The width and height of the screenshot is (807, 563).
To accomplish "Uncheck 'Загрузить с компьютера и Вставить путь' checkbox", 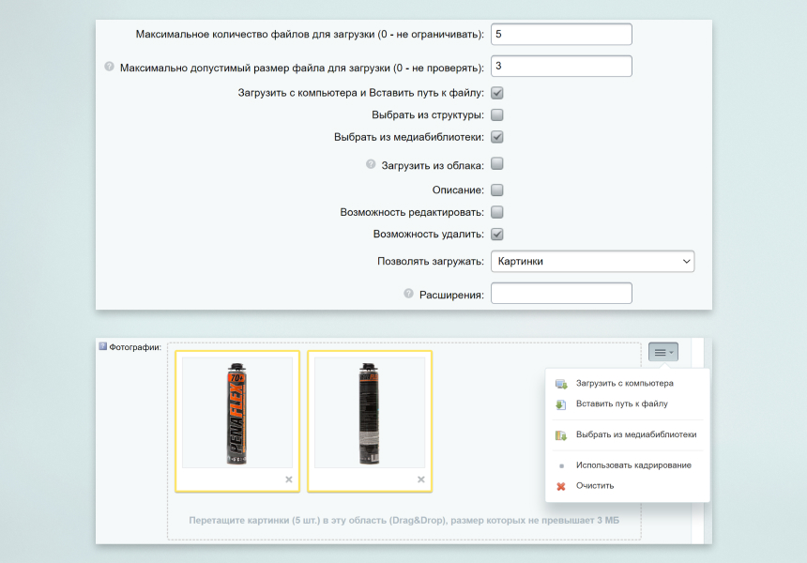I will pos(497,93).
